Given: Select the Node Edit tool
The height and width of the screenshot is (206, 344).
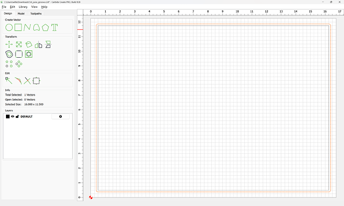Looking at the screenshot, I should click(x=9, y=80).
